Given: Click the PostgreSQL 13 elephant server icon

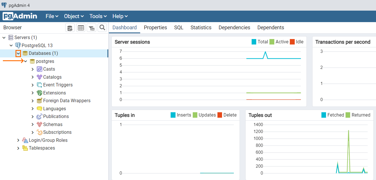Looking at the screenshot, I should pos(18,45).
